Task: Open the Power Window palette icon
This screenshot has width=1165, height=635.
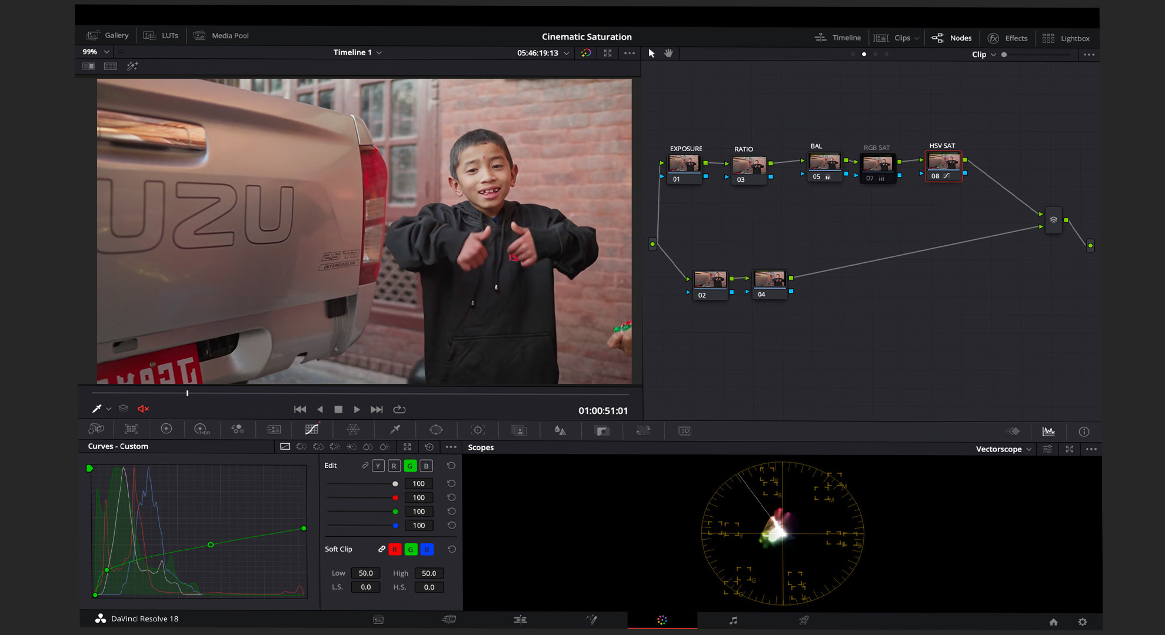Action: pos(436,430)
